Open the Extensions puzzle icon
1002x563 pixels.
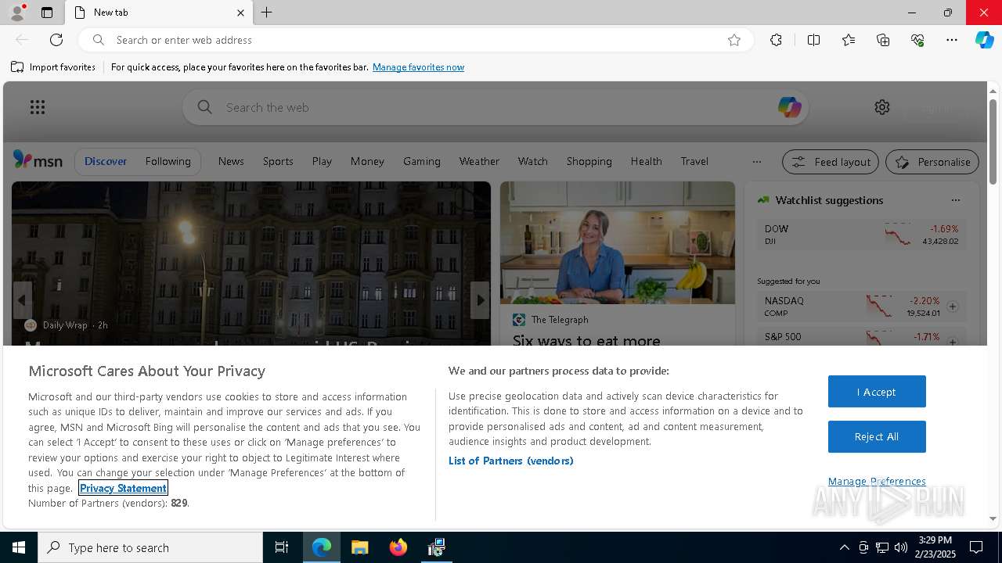[776, 40]
